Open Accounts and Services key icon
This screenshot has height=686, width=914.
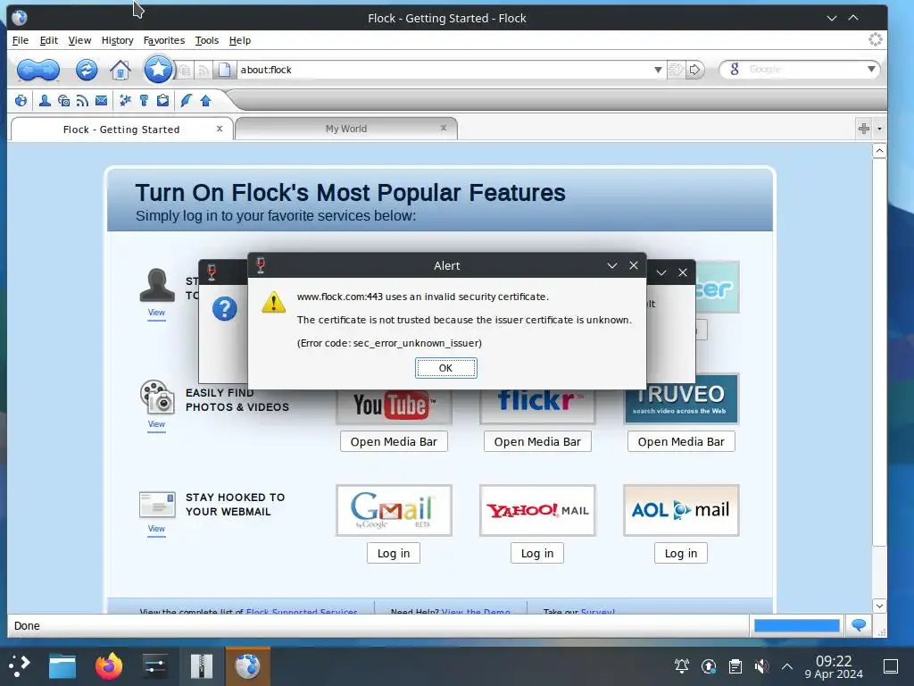[144, 101]
